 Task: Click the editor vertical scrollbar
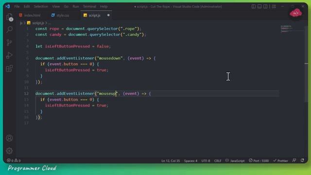pyautogui.click(x=307, y=64)
